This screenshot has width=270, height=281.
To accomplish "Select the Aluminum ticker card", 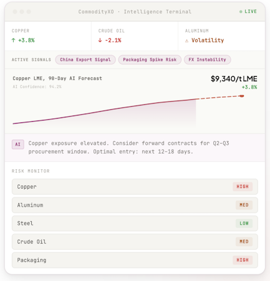I will click(221, 36).
